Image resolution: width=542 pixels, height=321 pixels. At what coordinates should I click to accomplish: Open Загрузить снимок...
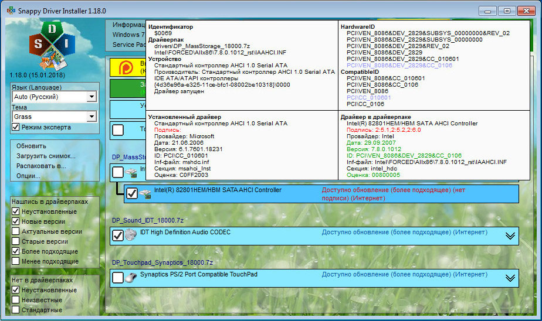point(46,156)
